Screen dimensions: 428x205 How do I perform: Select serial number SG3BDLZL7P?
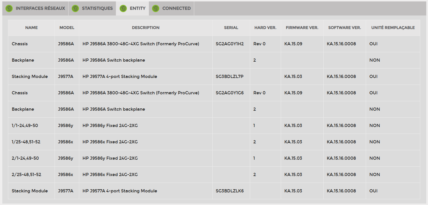(229, 77)
